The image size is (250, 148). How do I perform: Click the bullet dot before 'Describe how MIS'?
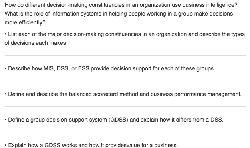tap(6, 69)
